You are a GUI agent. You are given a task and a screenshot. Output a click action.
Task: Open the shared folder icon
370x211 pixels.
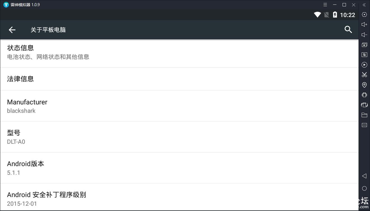click(364, 115)
